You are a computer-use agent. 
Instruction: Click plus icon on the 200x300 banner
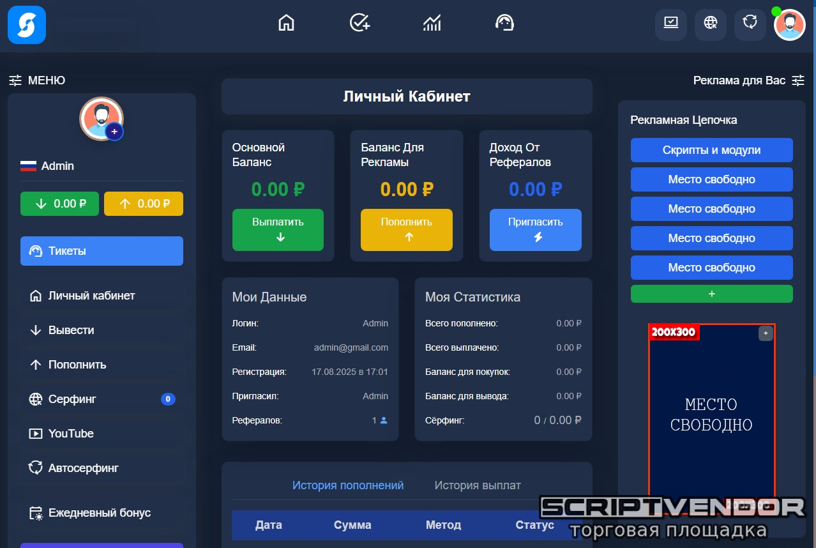(766, 333)
